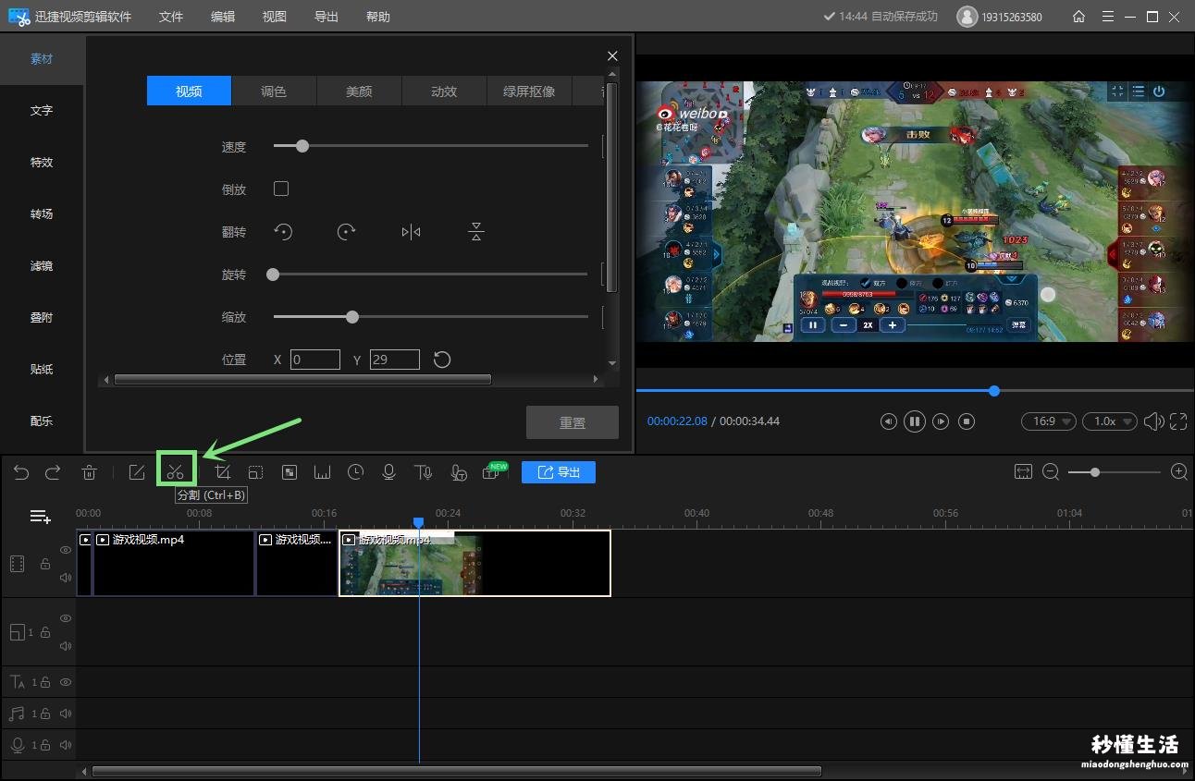Open 转场 section in left sidebar
Screen dimensions: 1195x781
[42, 214]
